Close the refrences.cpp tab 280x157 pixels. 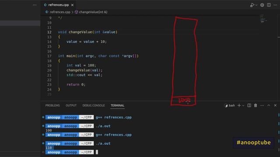click(x=72, y=5)
